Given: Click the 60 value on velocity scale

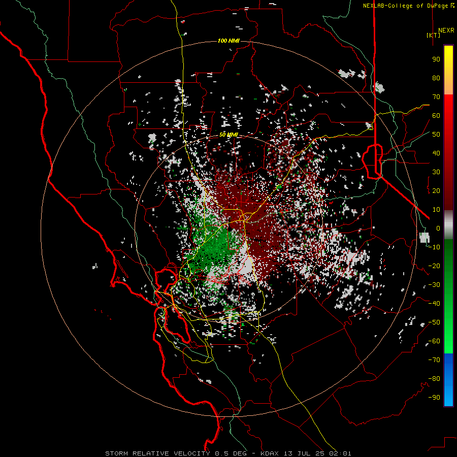Looking at the screenshot, I should (x=436, y=116).
